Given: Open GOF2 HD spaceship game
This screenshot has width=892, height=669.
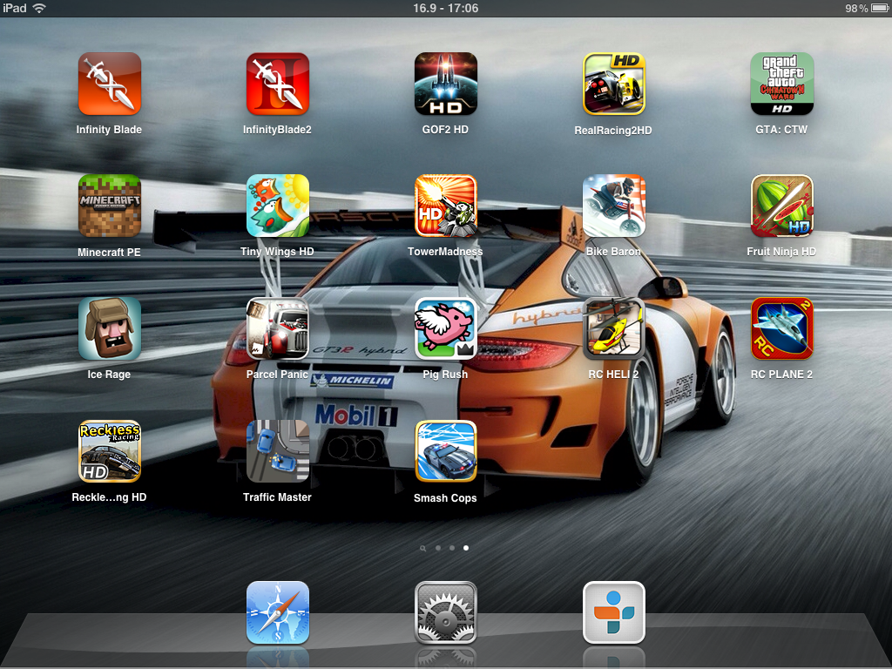Looking at the screenshot, I should click(x=445, y=84).
